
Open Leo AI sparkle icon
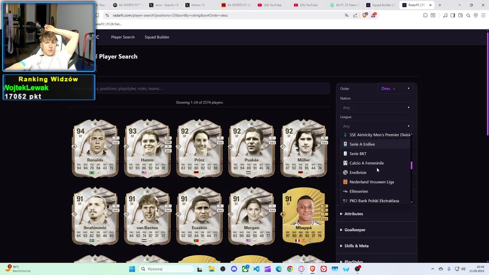tap(468, 15)
